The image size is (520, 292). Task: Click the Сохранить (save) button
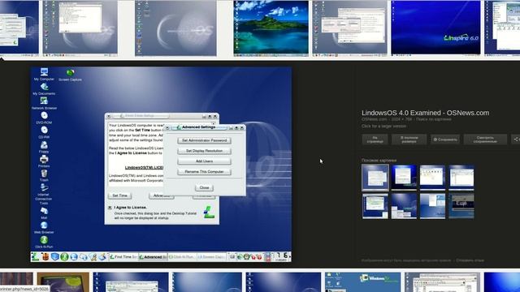pyautogui.click(x=445, y=140)
